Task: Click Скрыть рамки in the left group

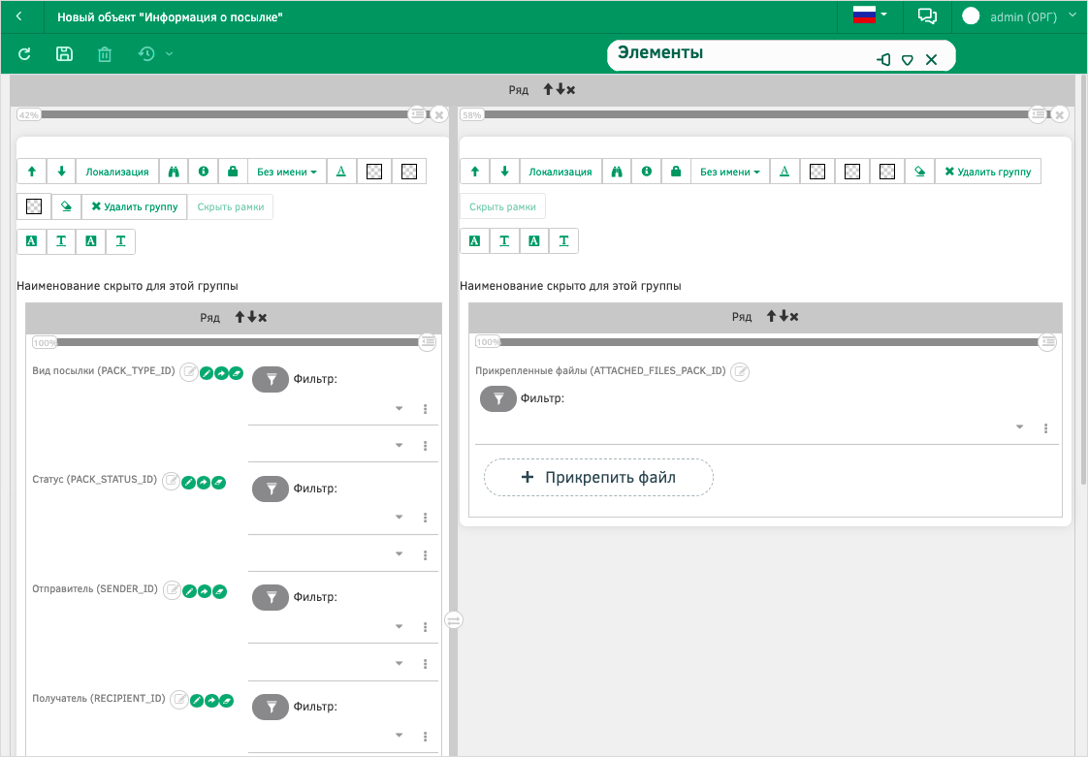Action: click(x=231, y=206)
